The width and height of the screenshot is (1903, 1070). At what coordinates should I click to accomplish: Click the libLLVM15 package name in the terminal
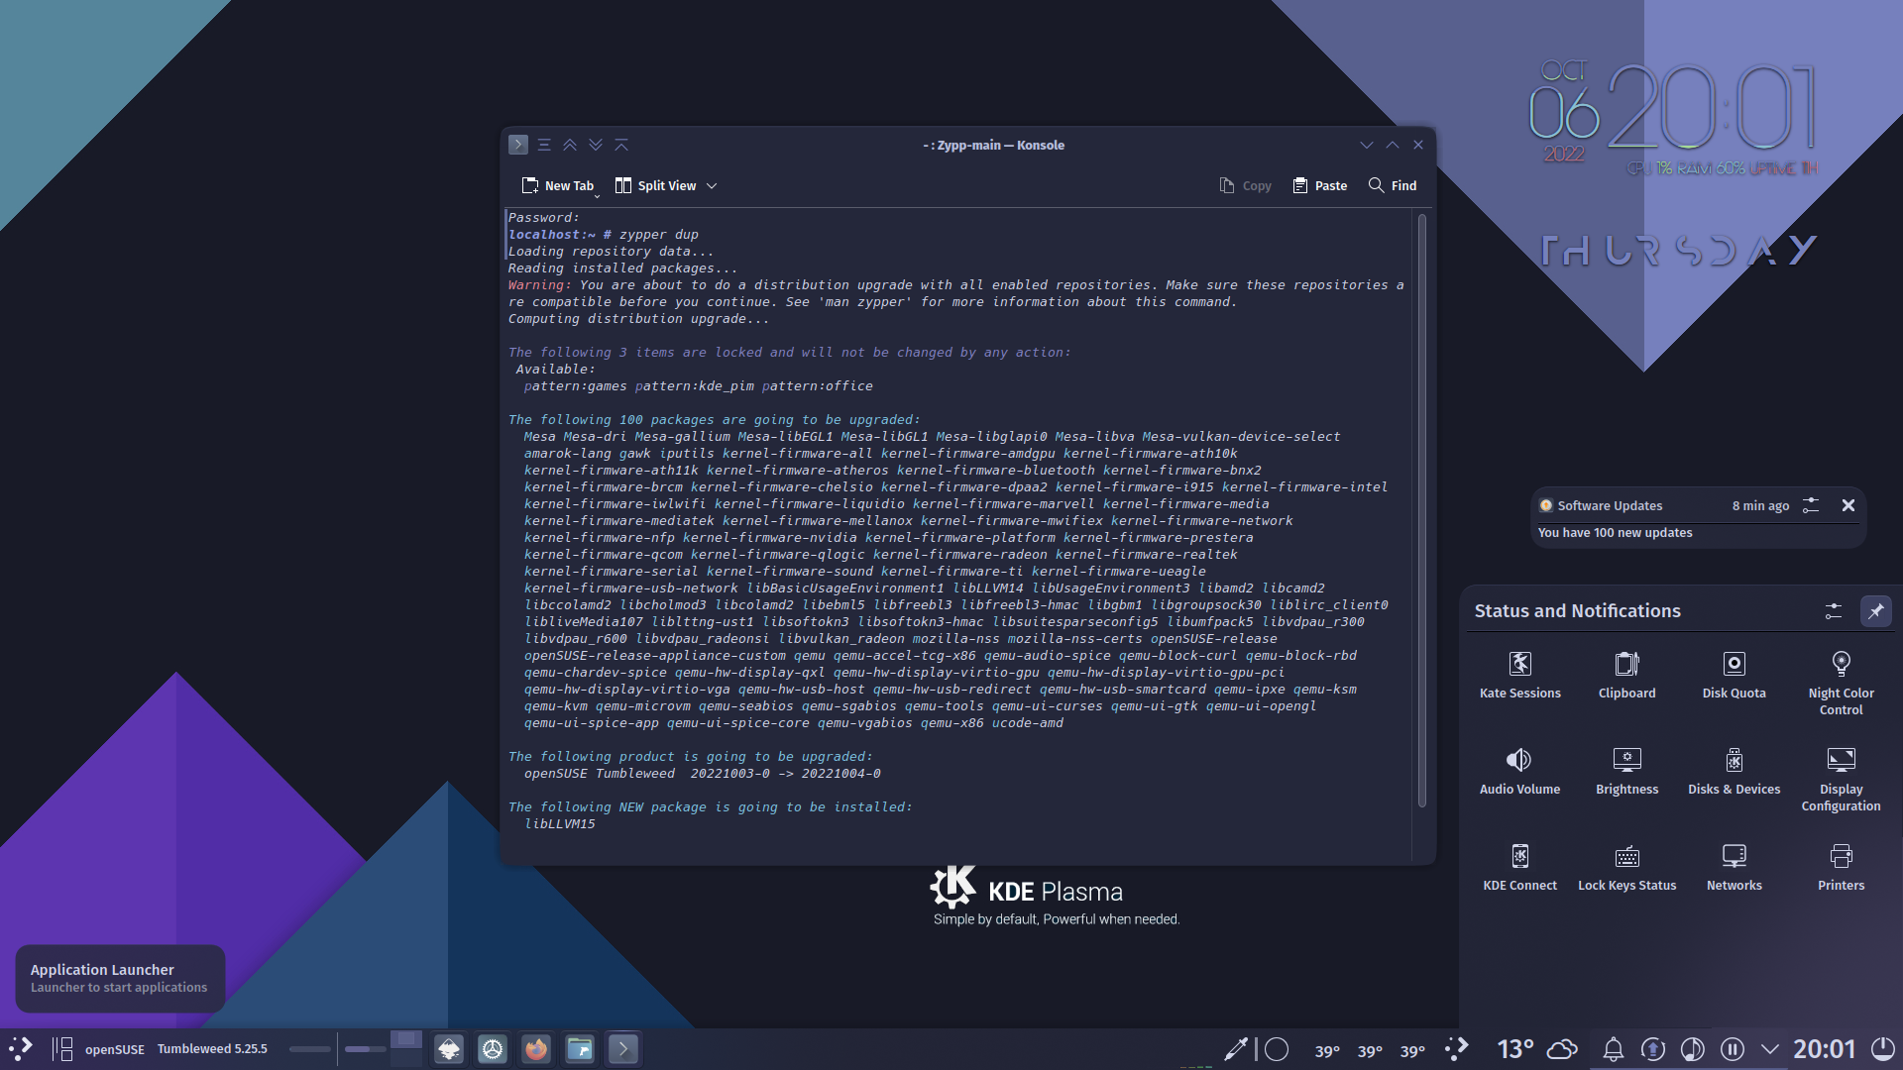[x=560, y=824]
